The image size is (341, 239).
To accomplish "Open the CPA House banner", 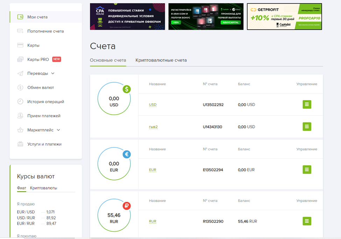I will pyautogui.click(x=127, y=16).
